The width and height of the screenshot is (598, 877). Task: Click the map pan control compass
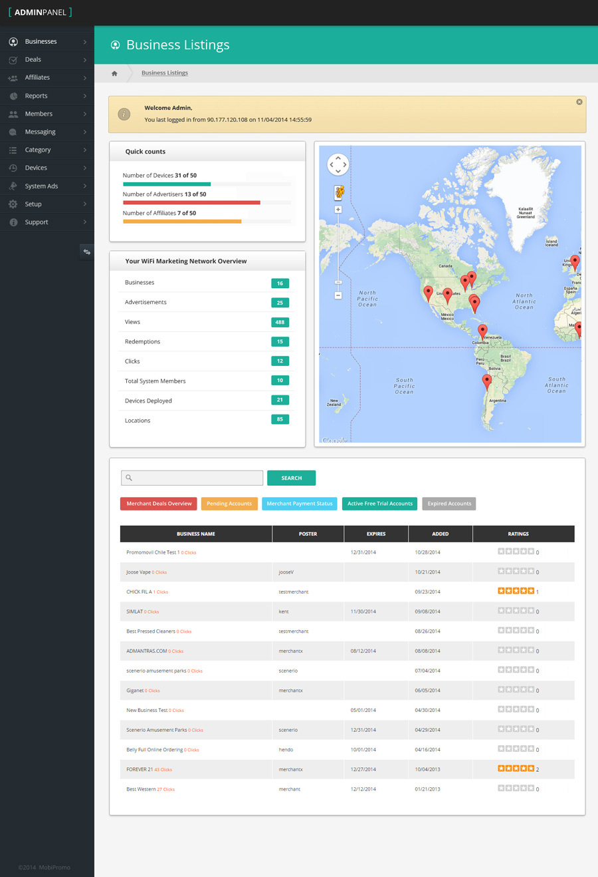pos(338,164)
